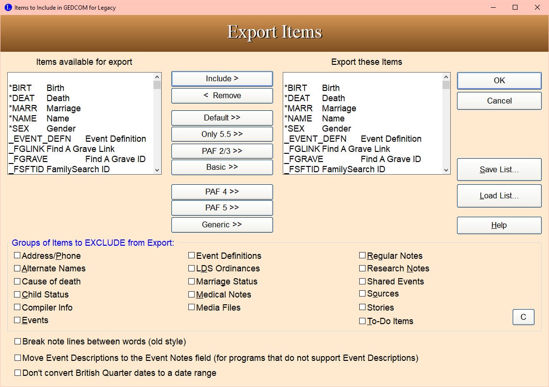Open the Save List... dialog
549x387 pixels.
click(x=499, y=170)
